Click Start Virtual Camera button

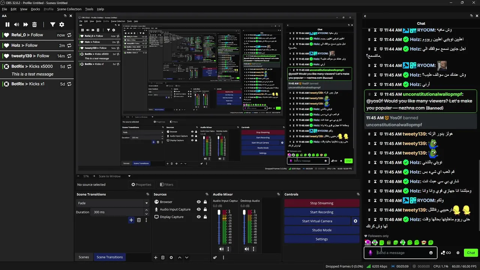click(317, 221)
